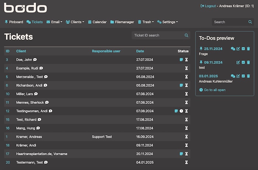Tick the checkbox for the 03.01.2025 to-do
Viewport: 258px width, 170px height.
coord(243,76)
